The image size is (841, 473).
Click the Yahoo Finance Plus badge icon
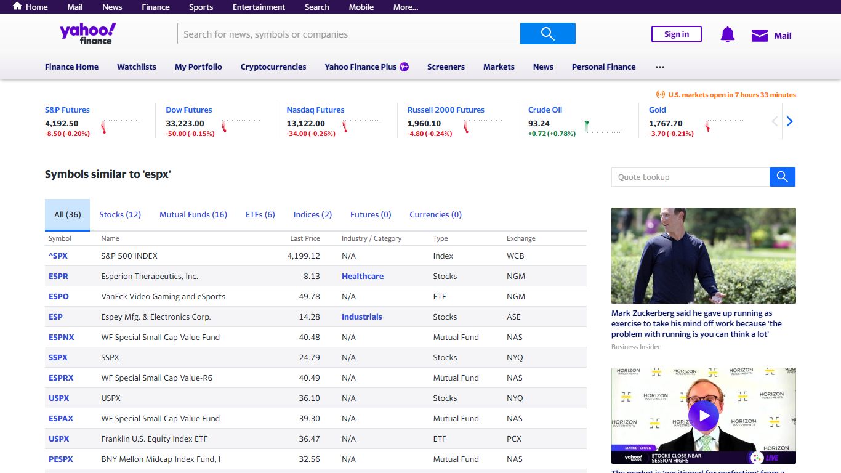click(404, 67)
